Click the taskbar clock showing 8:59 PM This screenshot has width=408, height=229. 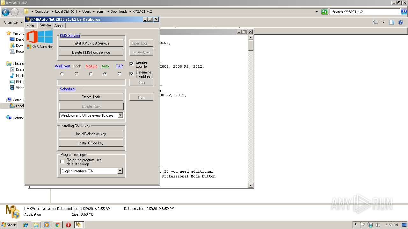[x=392, y=225]
